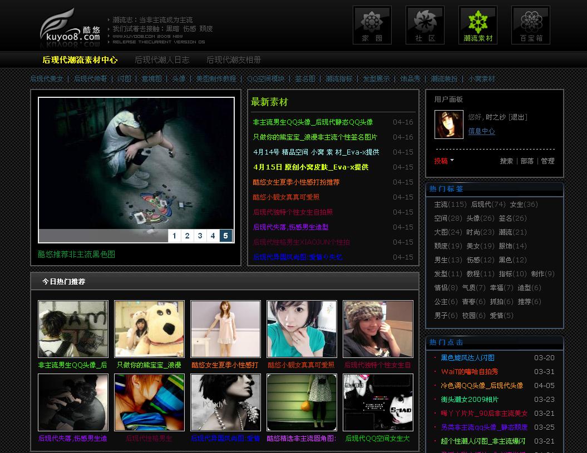This screenshot has width=587, height=453.
Task: Open 冷色调QQ头像_后现代头像 in 热门点击
Action: click(x=482, y=386)
